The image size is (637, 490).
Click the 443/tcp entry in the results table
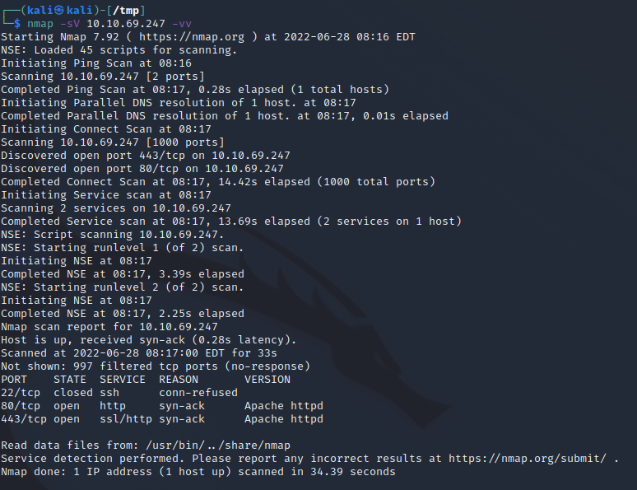[24, 419]
